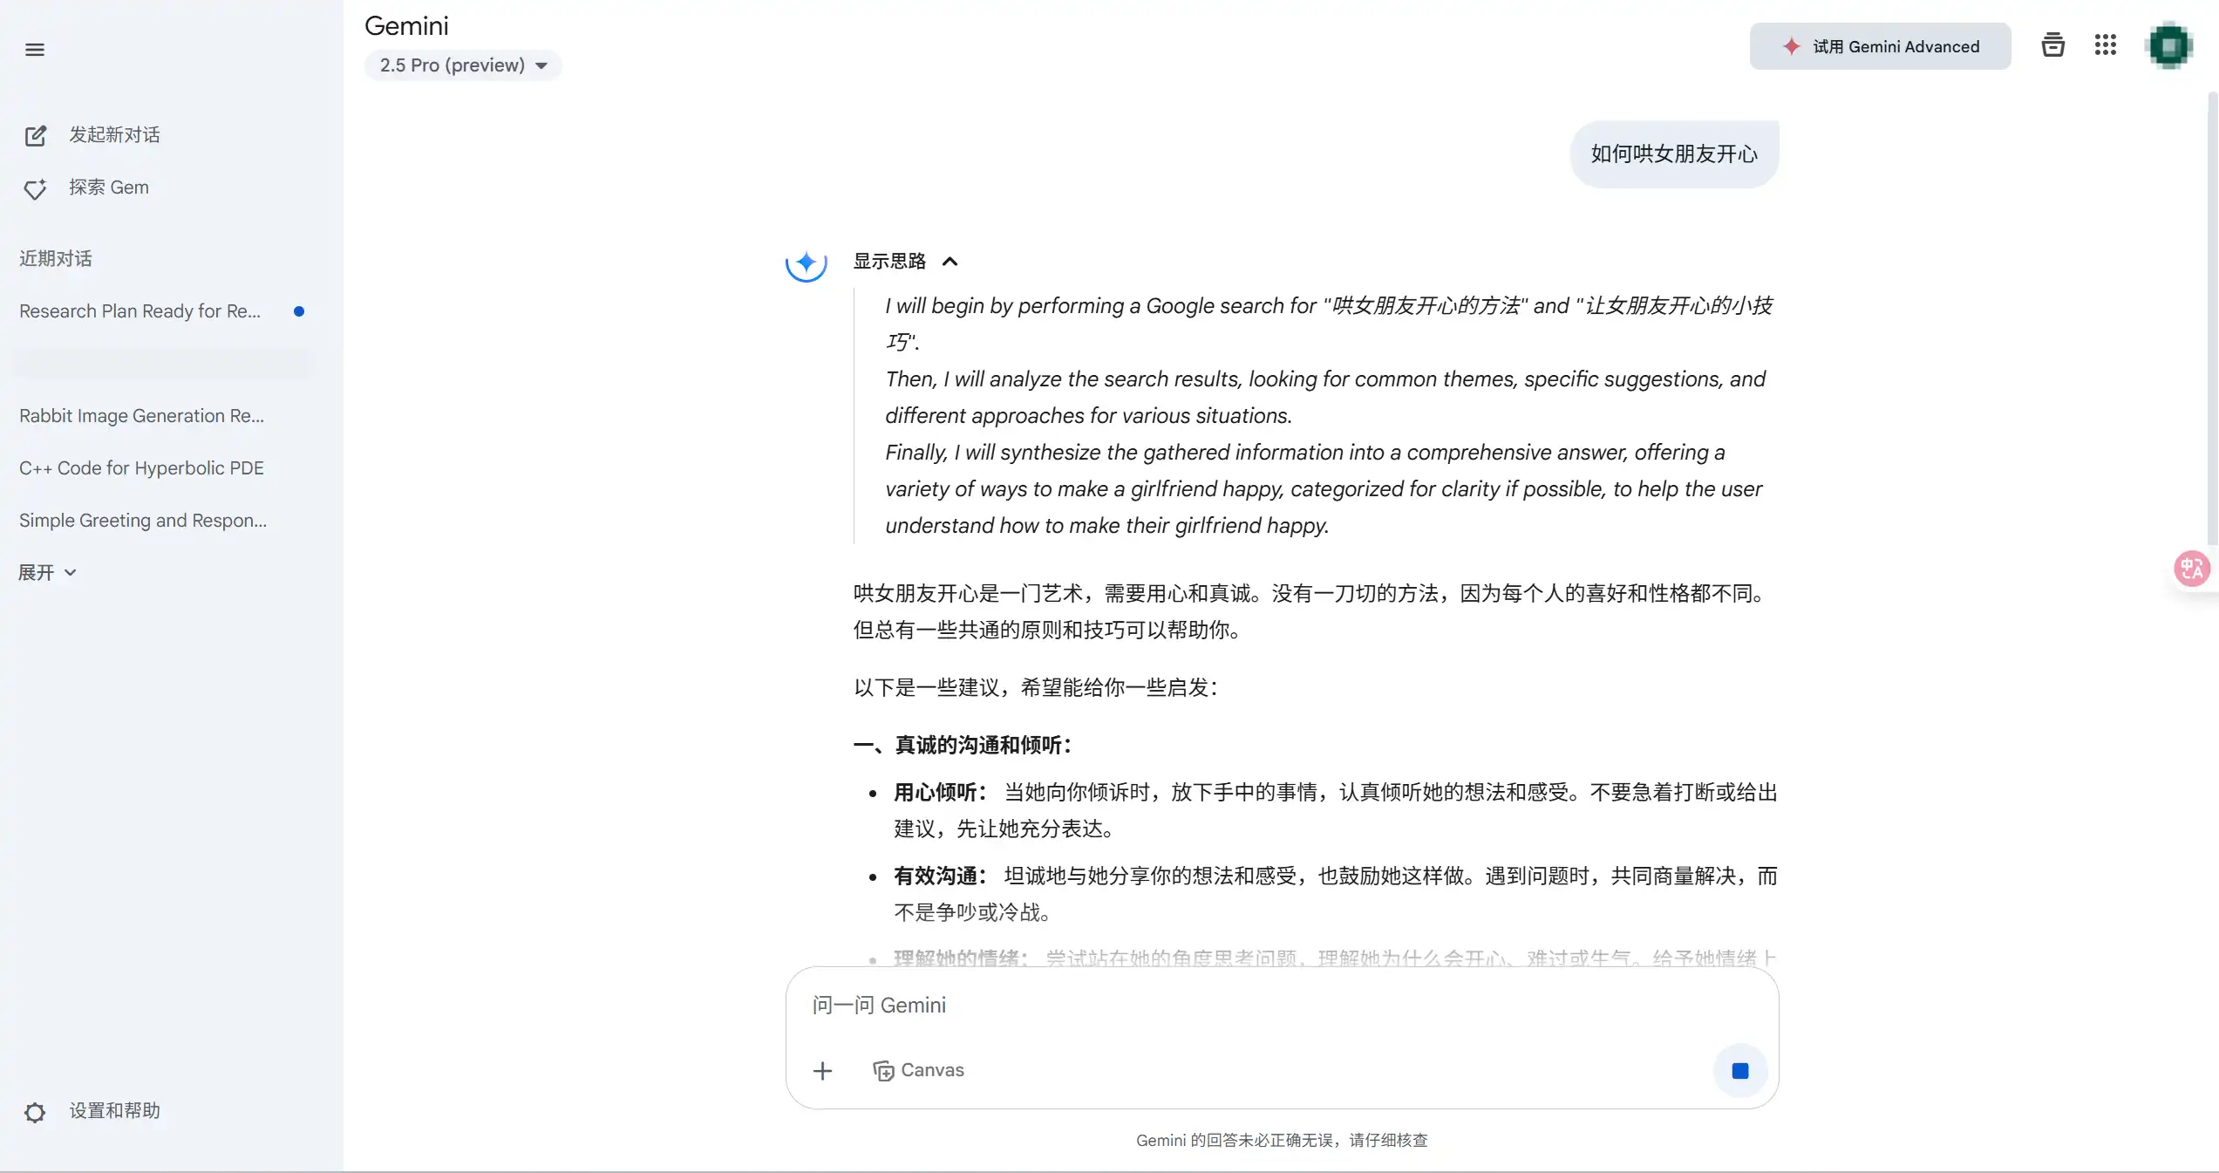
Task: Expand recent chats with 展开
Action: pyautogui.click(x=48, y=573)
